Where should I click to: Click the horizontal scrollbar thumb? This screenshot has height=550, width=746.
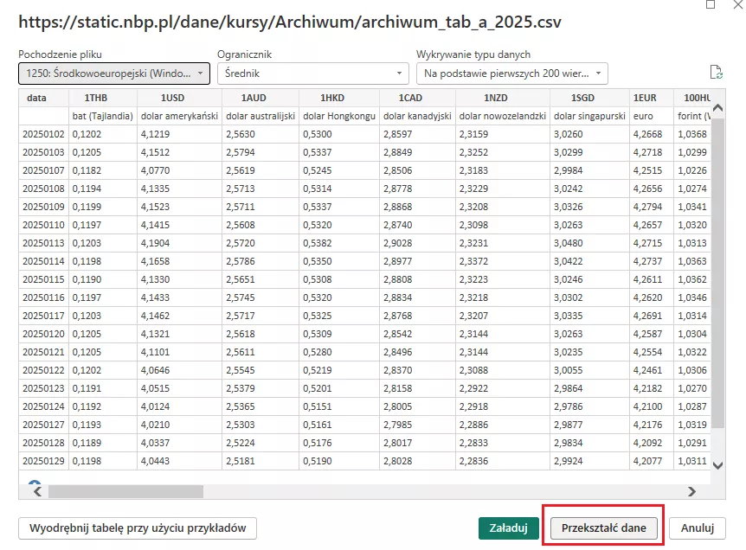point(125,491)
